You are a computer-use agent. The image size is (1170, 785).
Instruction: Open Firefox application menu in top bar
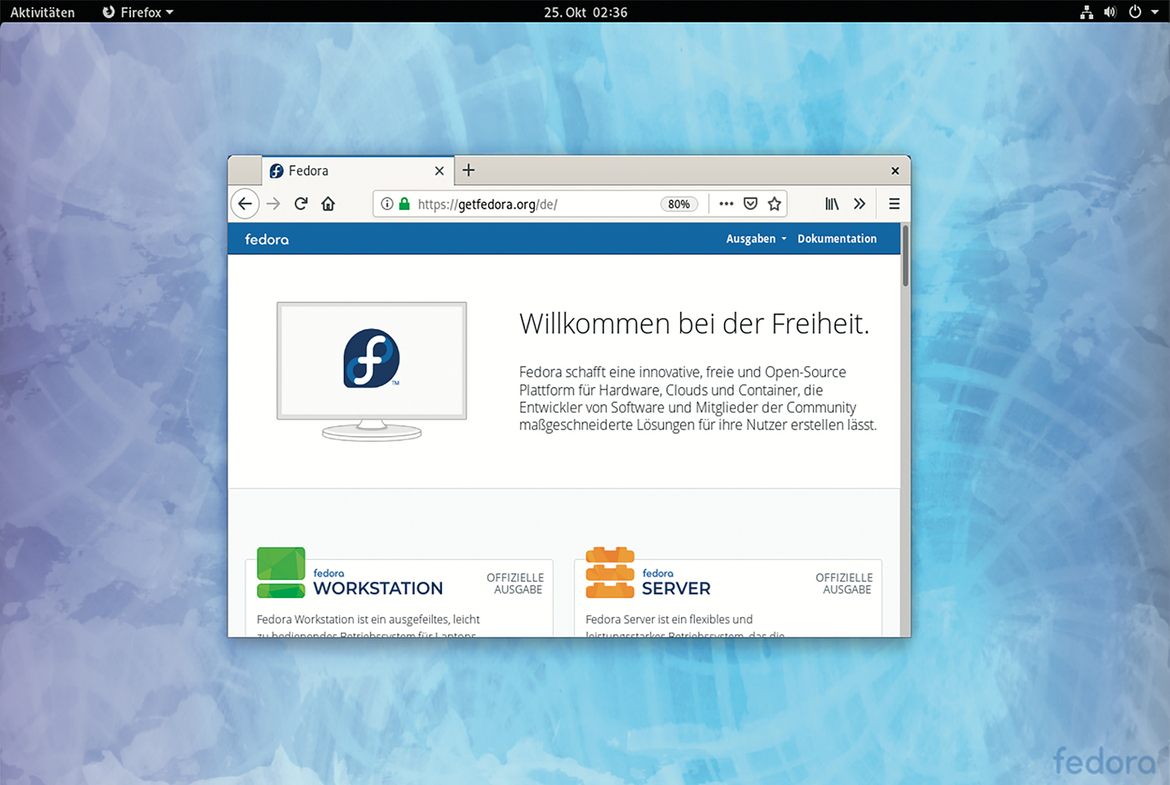139,12
